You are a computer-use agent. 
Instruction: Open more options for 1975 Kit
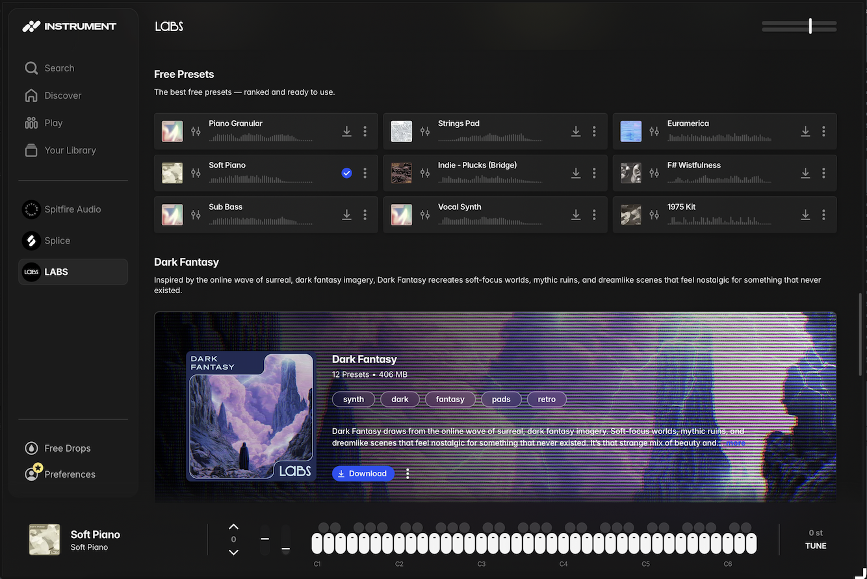[x=823, y=214]
